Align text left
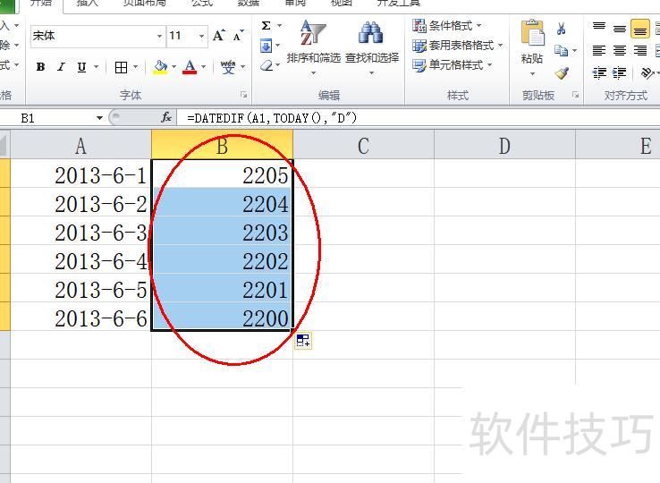Image resolution: width=660 pixels, height=483 pixels. [599, 51]
